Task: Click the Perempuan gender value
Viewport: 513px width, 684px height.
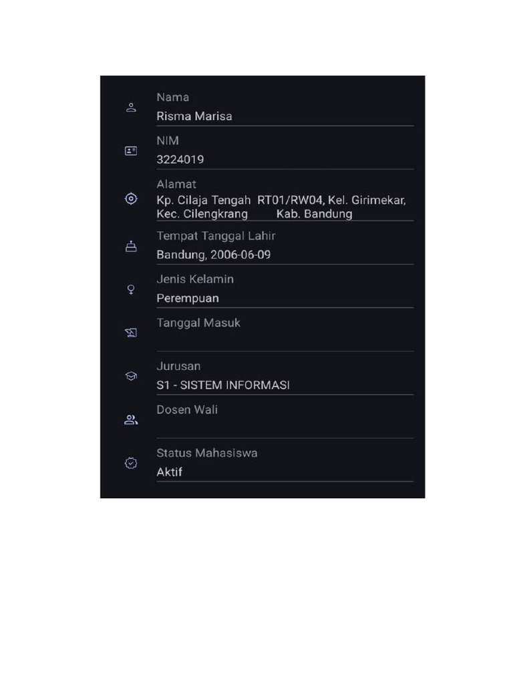Action: pos(188,298)
